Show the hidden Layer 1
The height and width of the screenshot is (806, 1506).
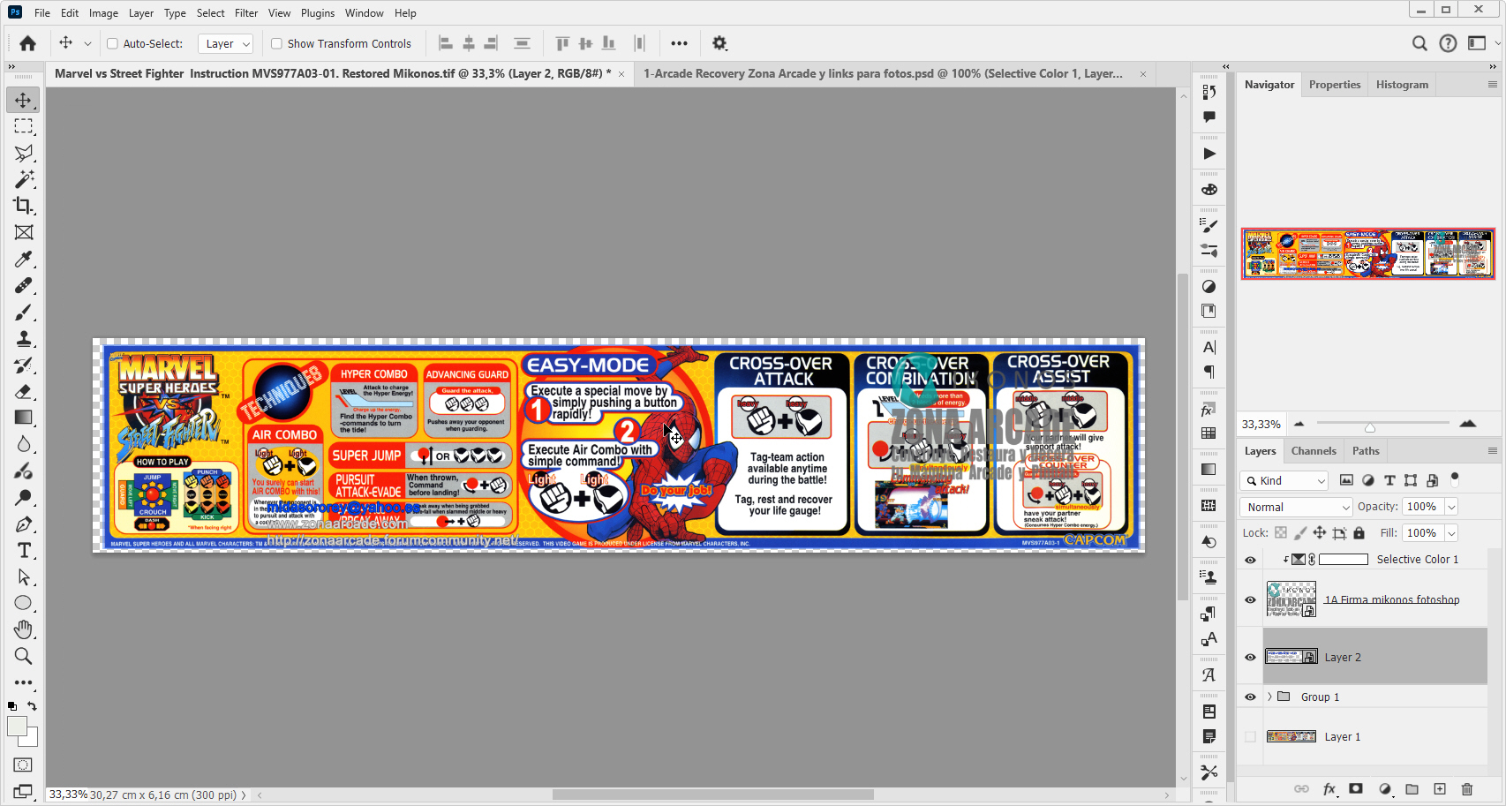point(1250,736)
